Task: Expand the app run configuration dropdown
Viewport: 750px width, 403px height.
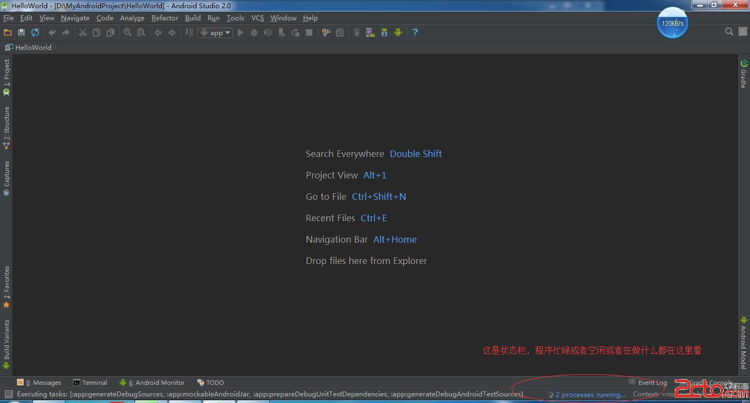Action: (x=216, y=32)
